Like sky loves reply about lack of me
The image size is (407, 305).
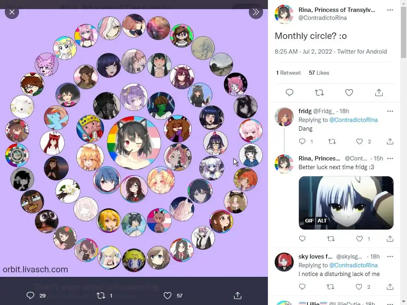(x=359, y=287)
